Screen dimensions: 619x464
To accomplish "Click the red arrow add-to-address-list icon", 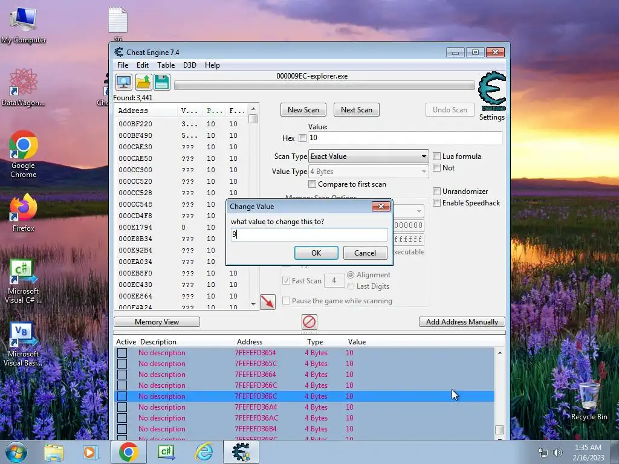I will coord(268,302).
